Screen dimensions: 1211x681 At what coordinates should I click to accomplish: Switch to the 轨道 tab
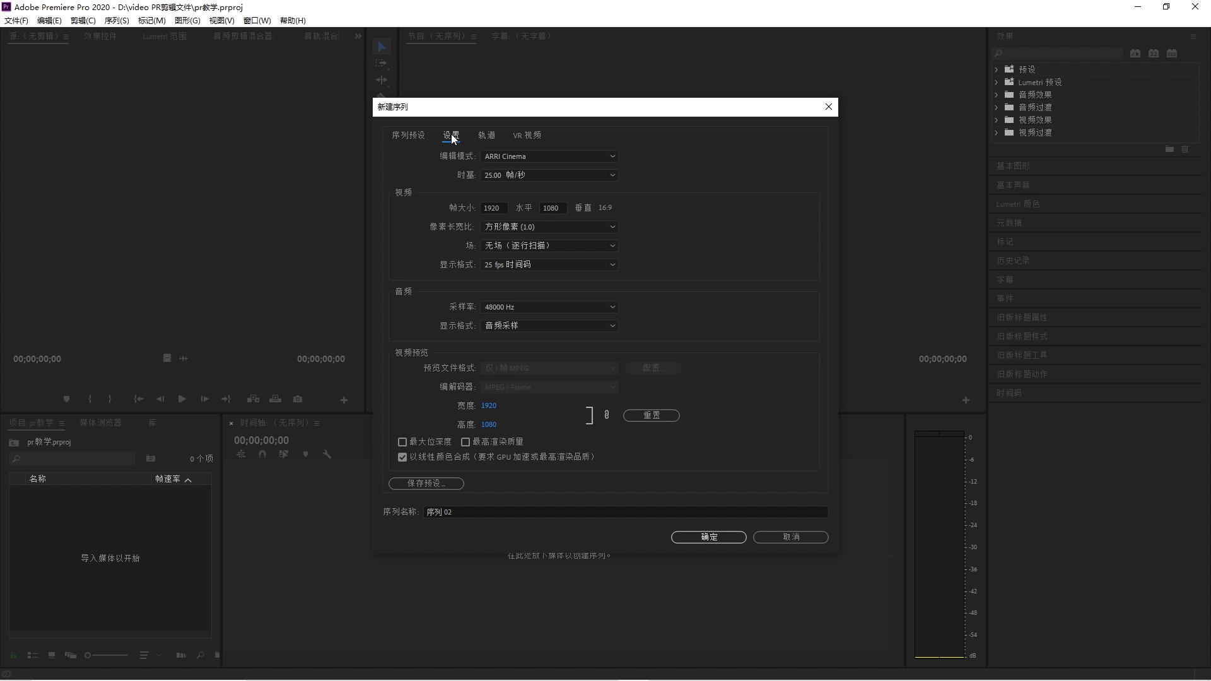(486, 136)
